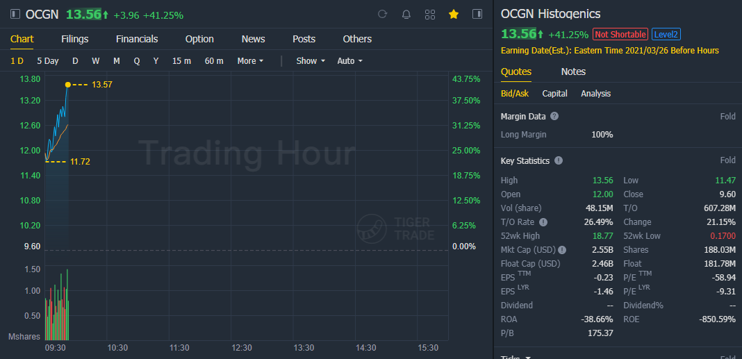Show Mkt Cap info icon
742x359 pixels.
tap(561, 250)
